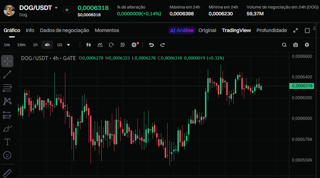Click the percent change 0,0000009(+0,14%)

139,14
